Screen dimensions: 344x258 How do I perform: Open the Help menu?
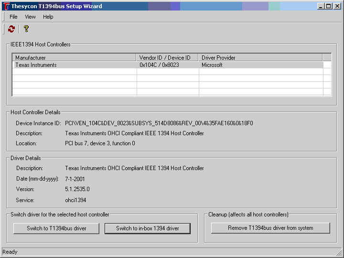[48, 17]
